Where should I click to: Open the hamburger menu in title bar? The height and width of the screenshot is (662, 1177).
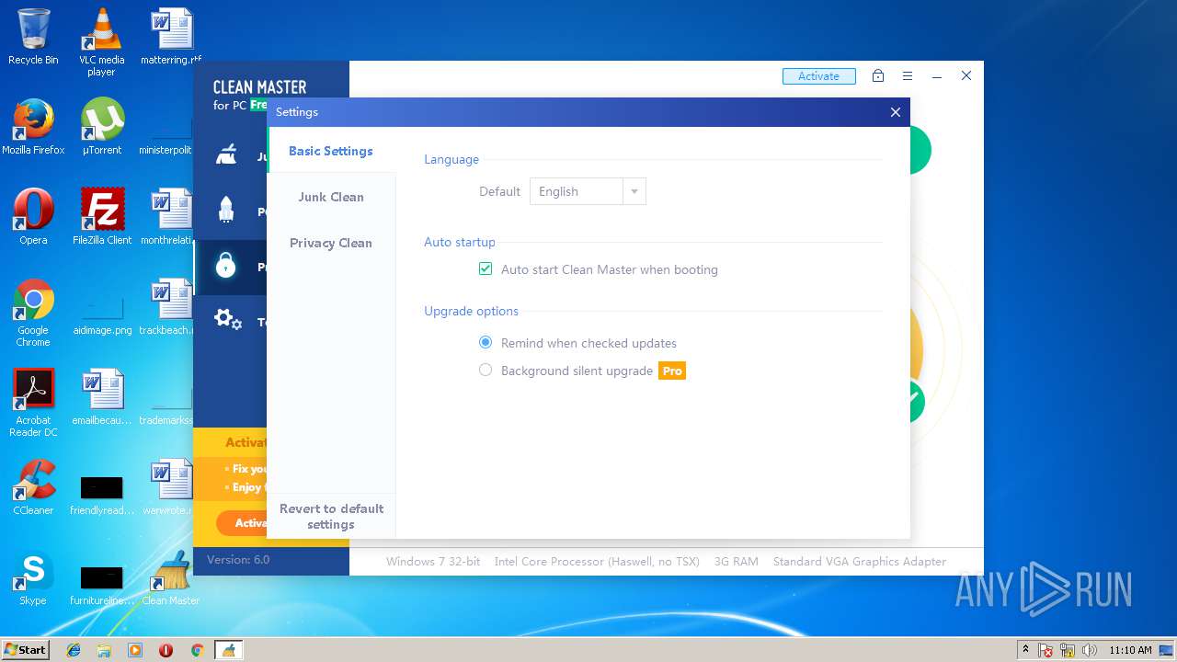(908, 76)
